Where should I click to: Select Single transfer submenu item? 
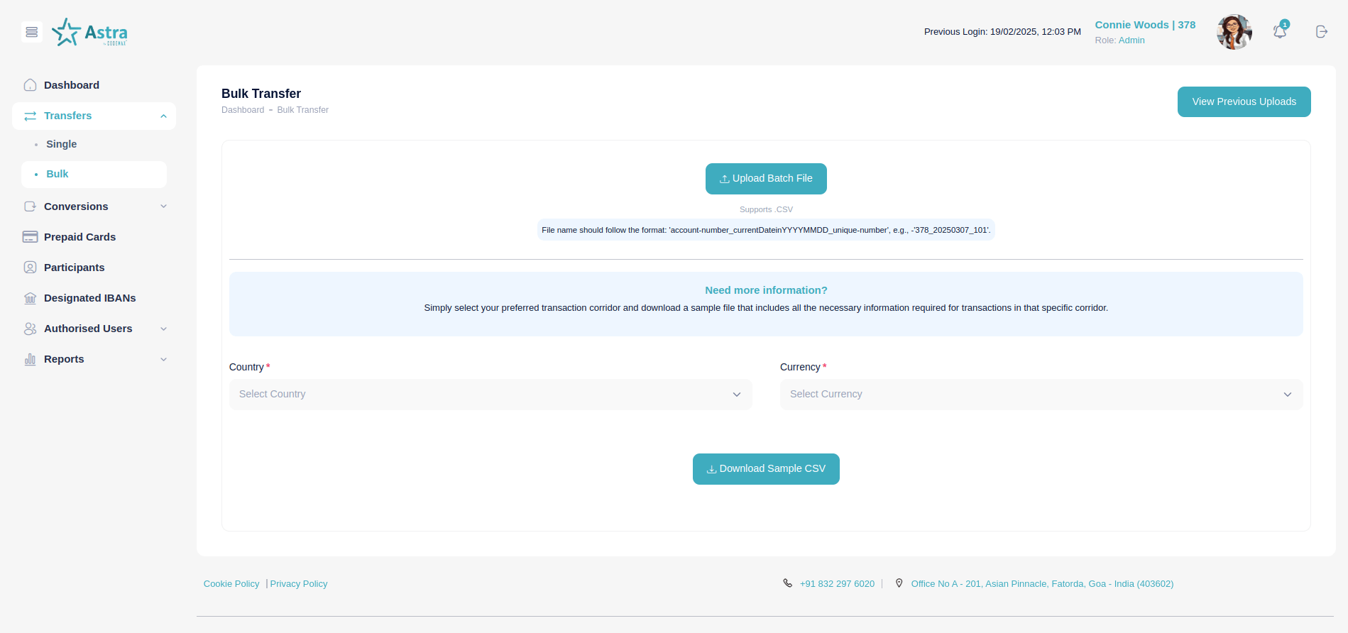pyautogui.click(x=62, y=144)
